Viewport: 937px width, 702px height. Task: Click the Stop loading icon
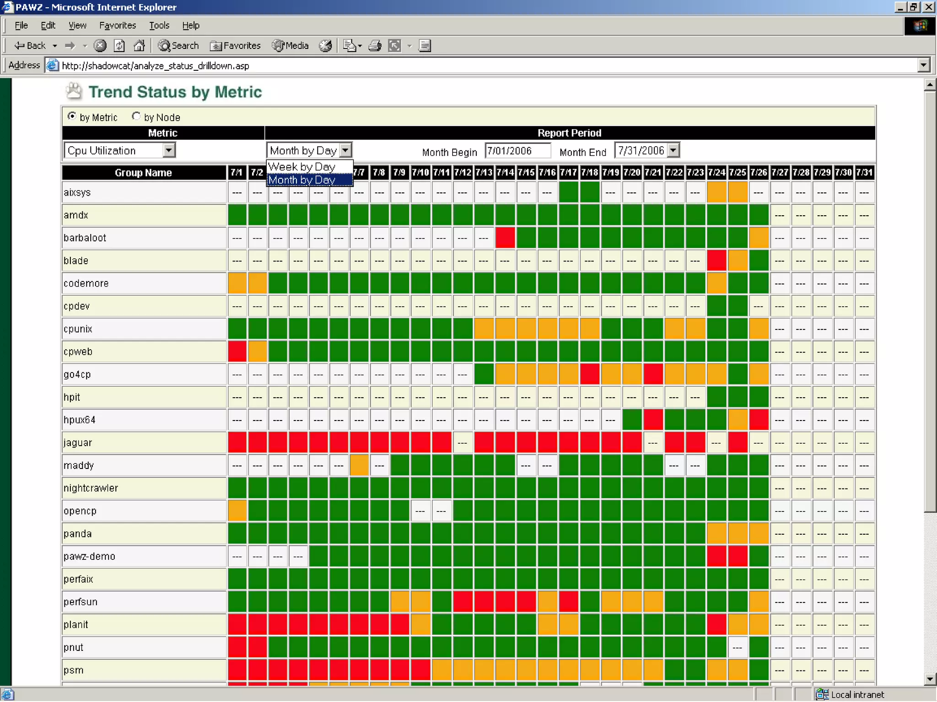click(x=100, y=46)
